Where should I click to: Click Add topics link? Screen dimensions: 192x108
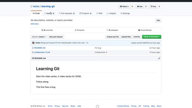[x=35, y=24]
